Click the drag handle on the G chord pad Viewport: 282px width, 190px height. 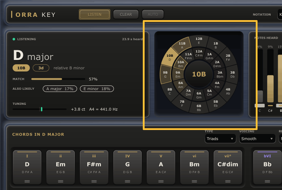coord(127,181)
